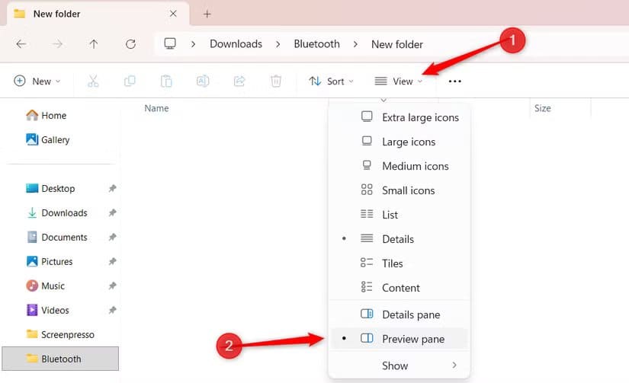Click the Share icon in toolbar

pyautogui.click(x=239, y=81)
